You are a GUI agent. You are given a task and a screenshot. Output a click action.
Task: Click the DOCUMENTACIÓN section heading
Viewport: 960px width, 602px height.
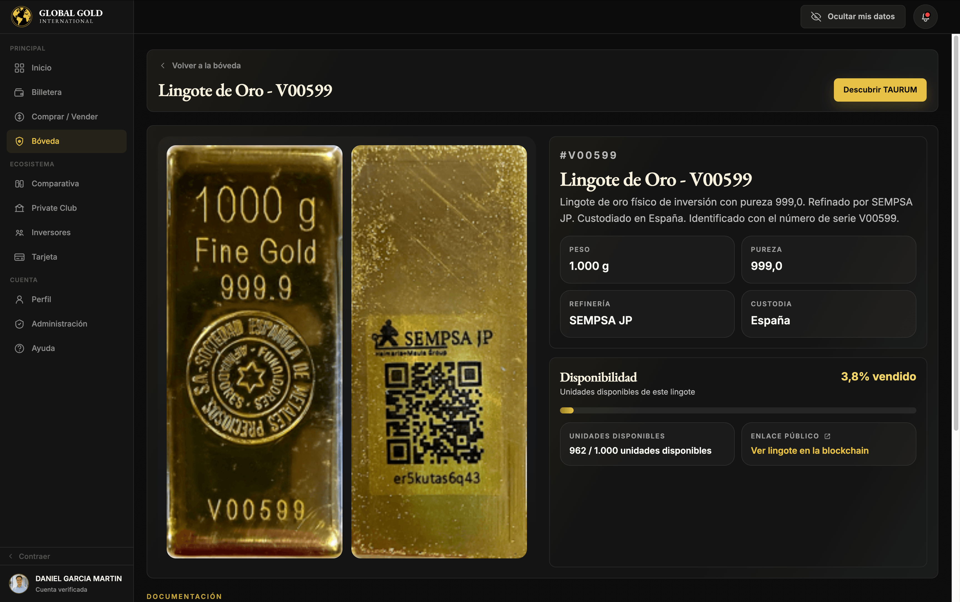point(184,596)
